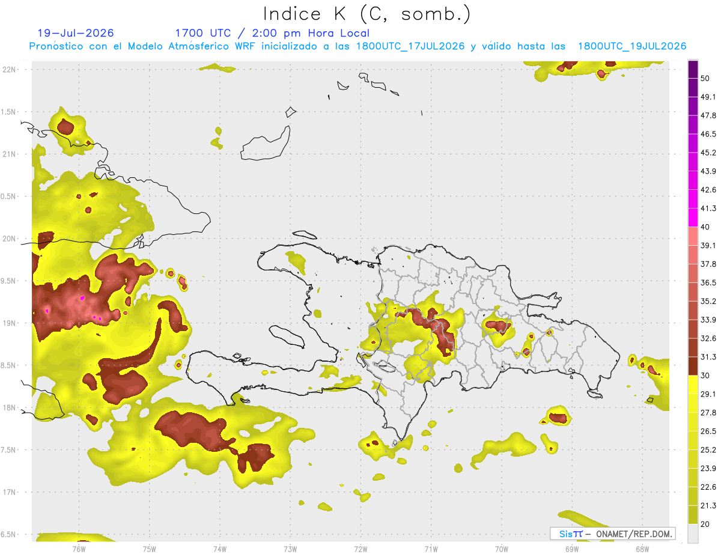Screen dimensions: 721x557
Task: Click the colorbar value "49.1"
Action: (708, 97)
